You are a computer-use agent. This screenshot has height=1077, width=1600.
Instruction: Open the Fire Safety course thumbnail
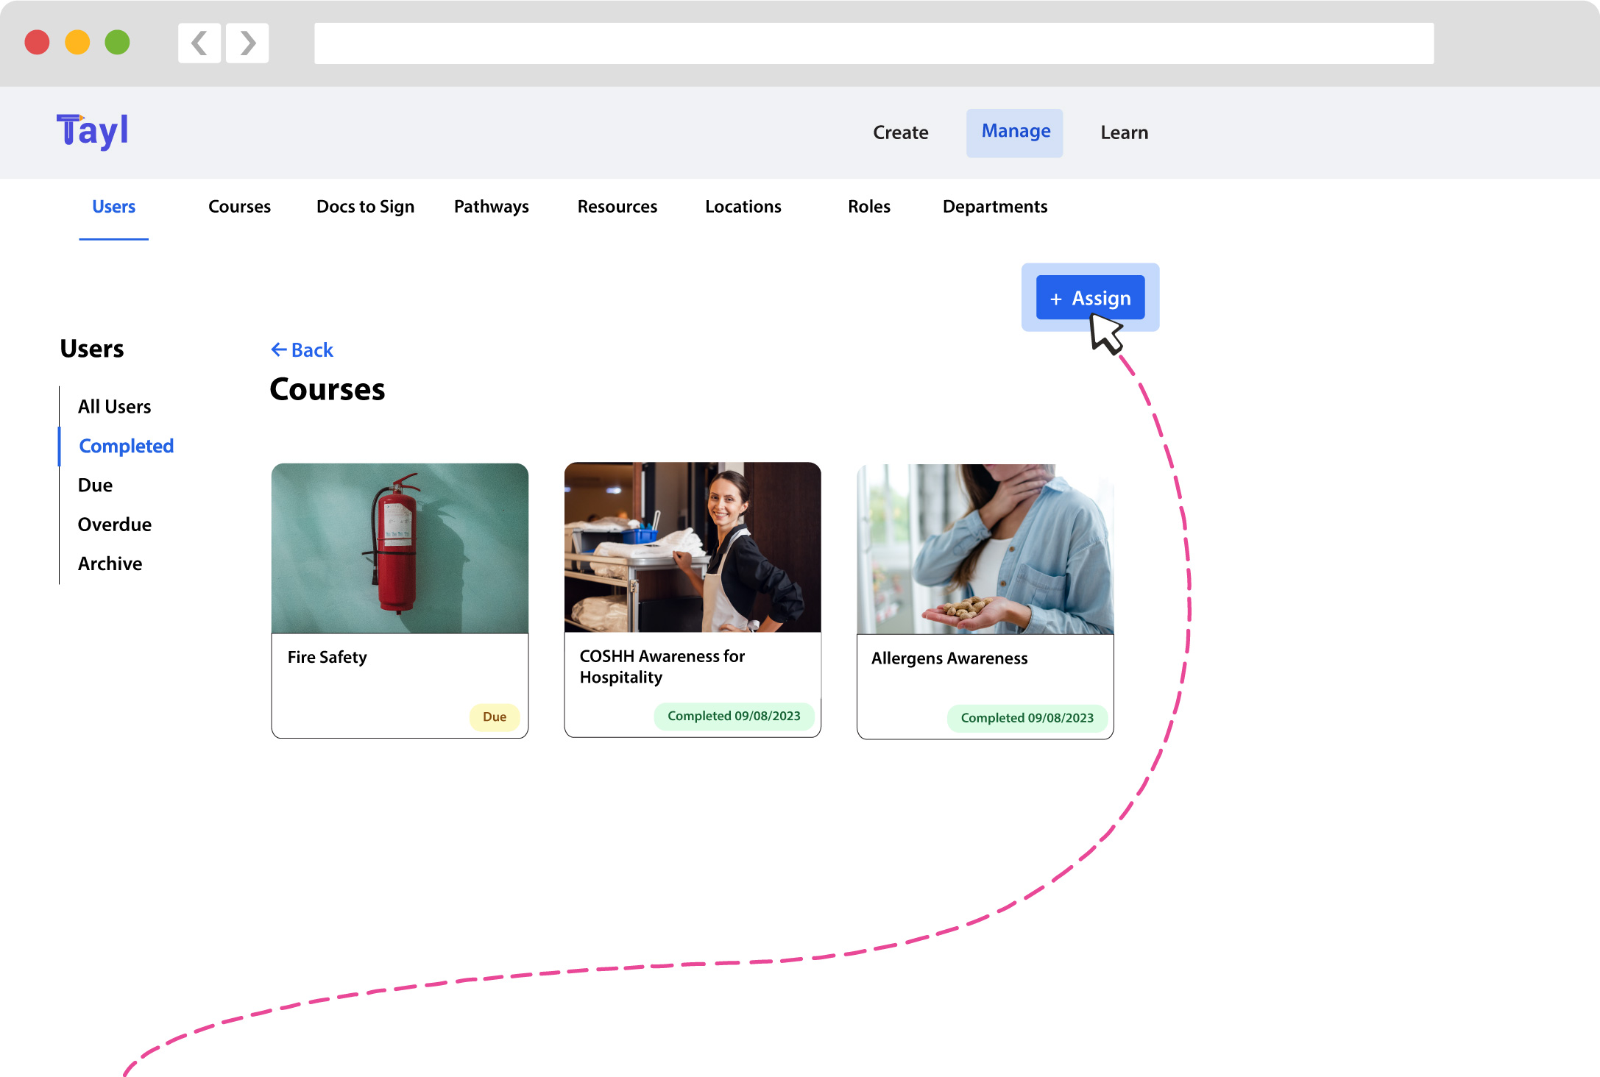400,548
